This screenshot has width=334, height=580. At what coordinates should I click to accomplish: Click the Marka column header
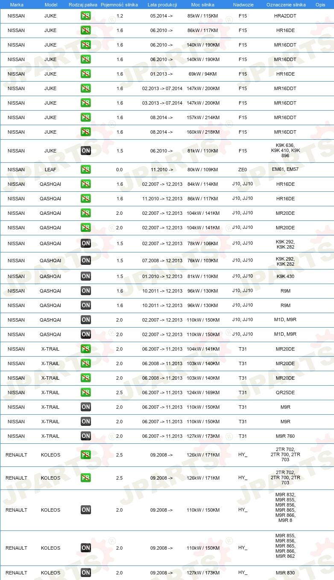(x=17, y=5)
